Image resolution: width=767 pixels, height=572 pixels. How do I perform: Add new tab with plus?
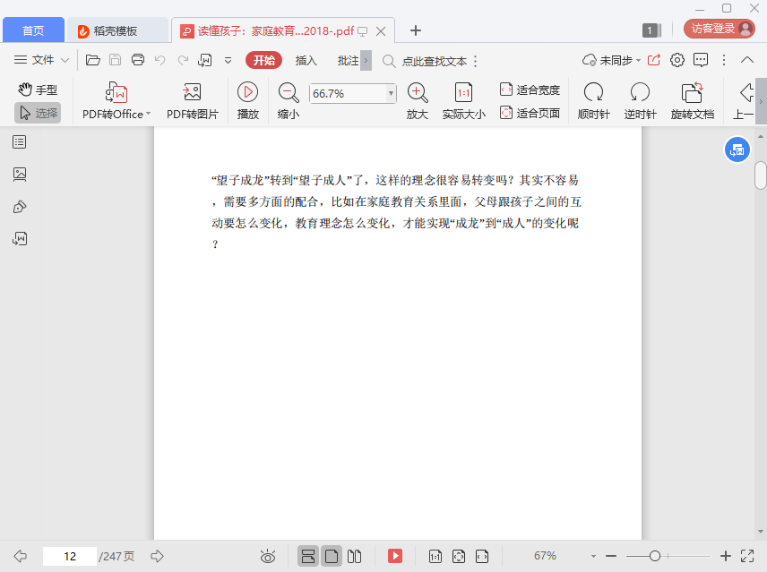pyautogui.click(x=416, y=30)
